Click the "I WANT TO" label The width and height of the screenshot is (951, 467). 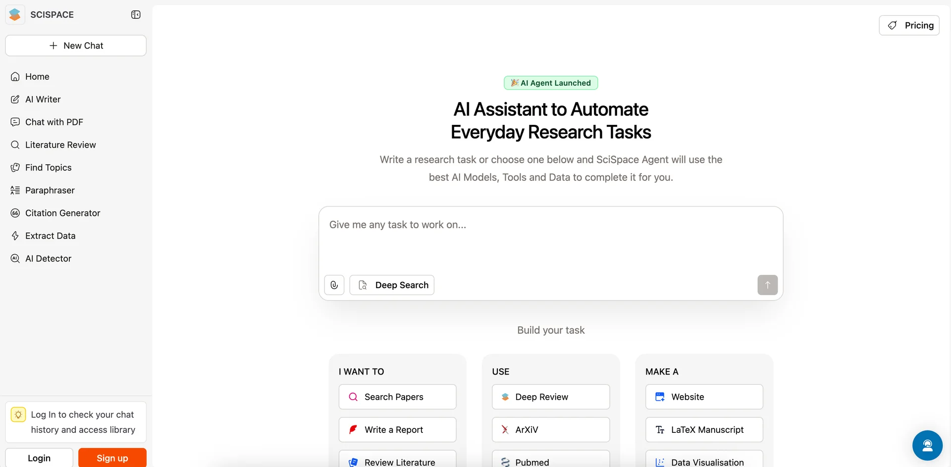pyautogui.click(x=362, y=372)
